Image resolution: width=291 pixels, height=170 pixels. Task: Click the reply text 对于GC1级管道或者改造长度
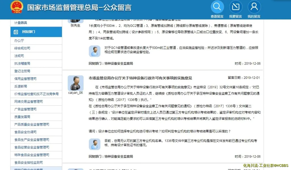(181, 50)
